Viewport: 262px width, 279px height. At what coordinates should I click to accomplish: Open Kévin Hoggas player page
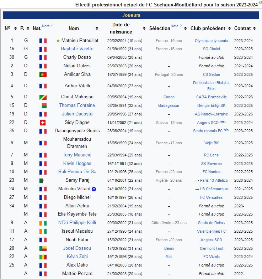tap(77, 163)
